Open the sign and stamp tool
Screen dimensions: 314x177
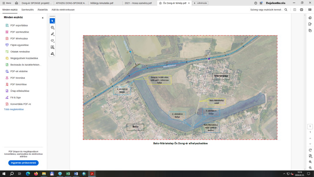click(52, 54)
